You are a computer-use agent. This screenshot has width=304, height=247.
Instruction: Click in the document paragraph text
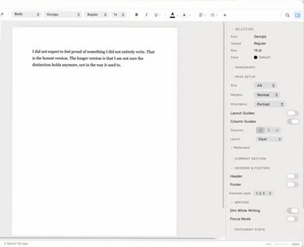[93, 58]
